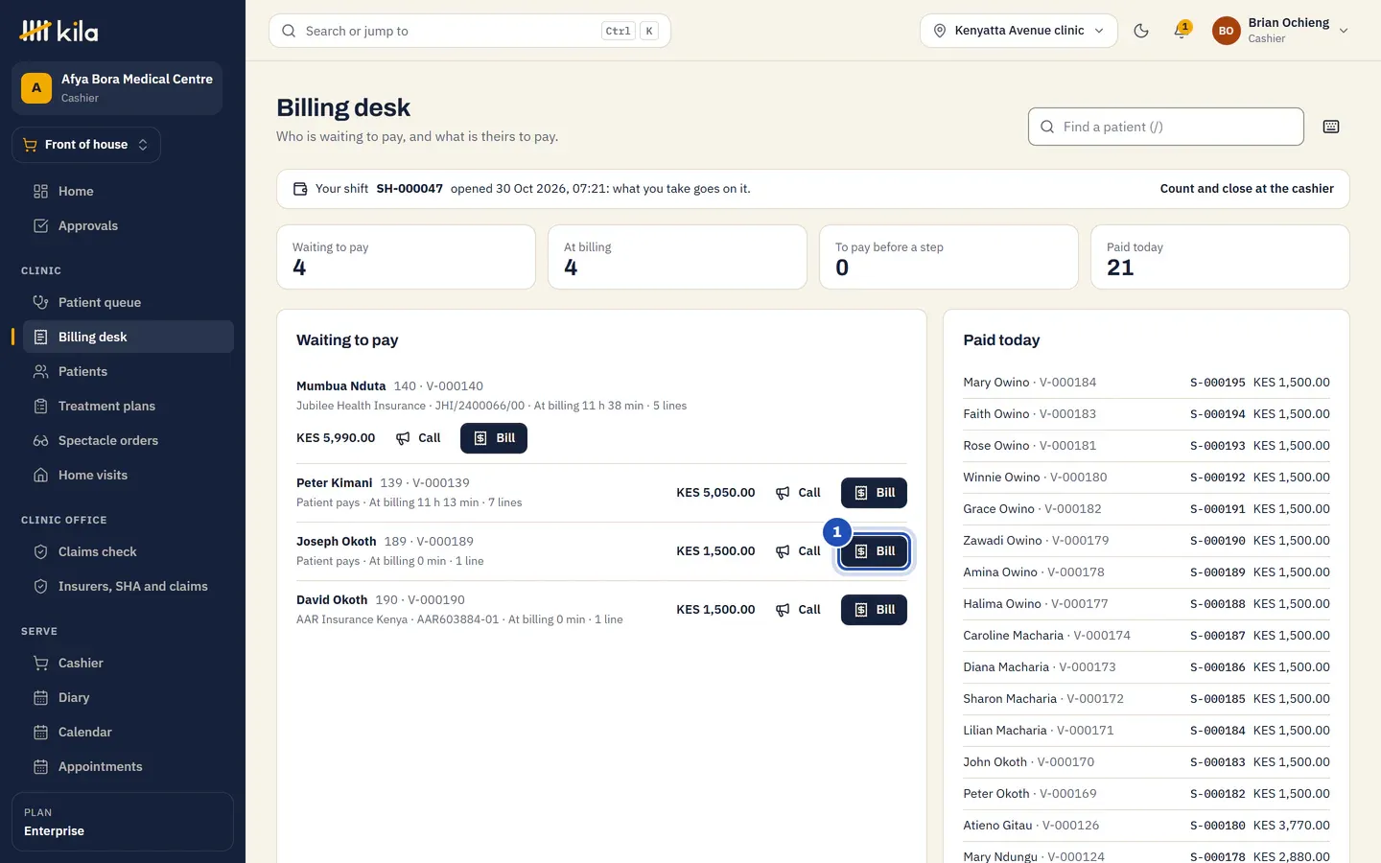Image resolution: width=1381 pixels, height=863 pixels.
Task: Call Peter Kimani to the desk
Action: 798,493
